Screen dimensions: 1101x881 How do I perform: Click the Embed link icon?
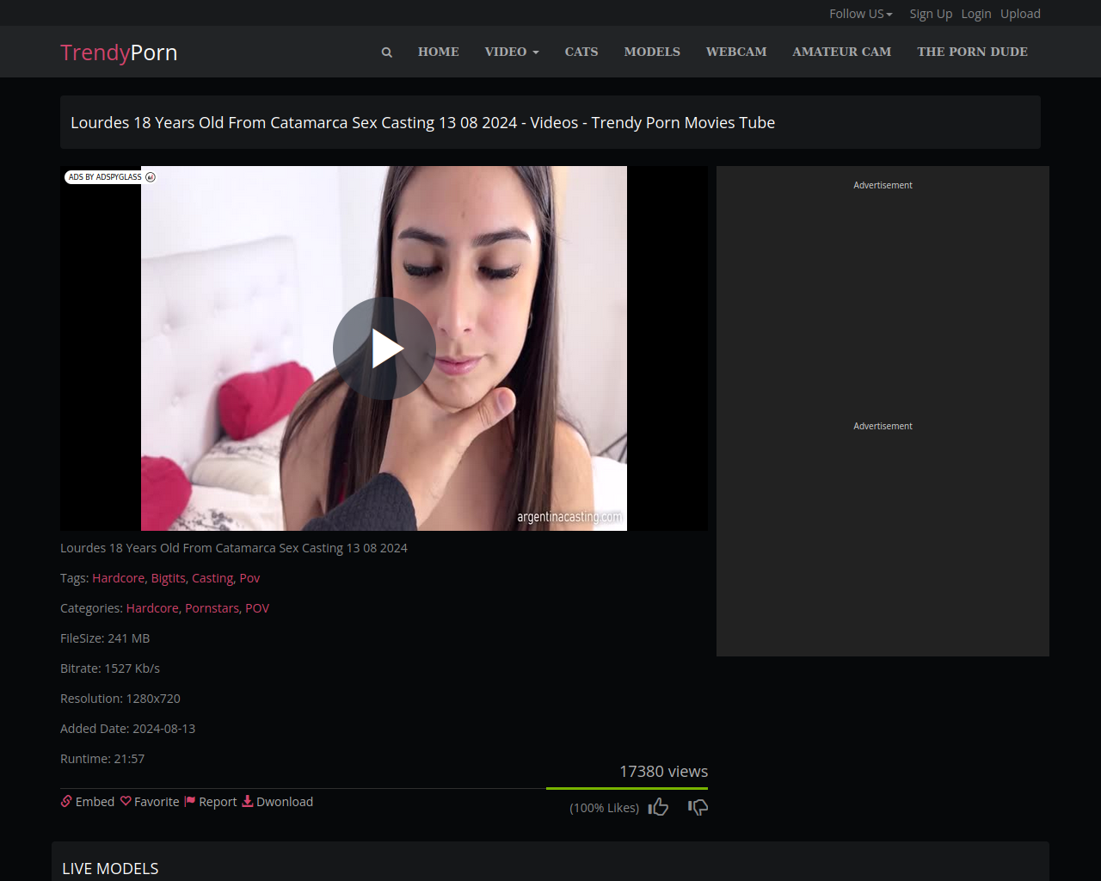66,802
